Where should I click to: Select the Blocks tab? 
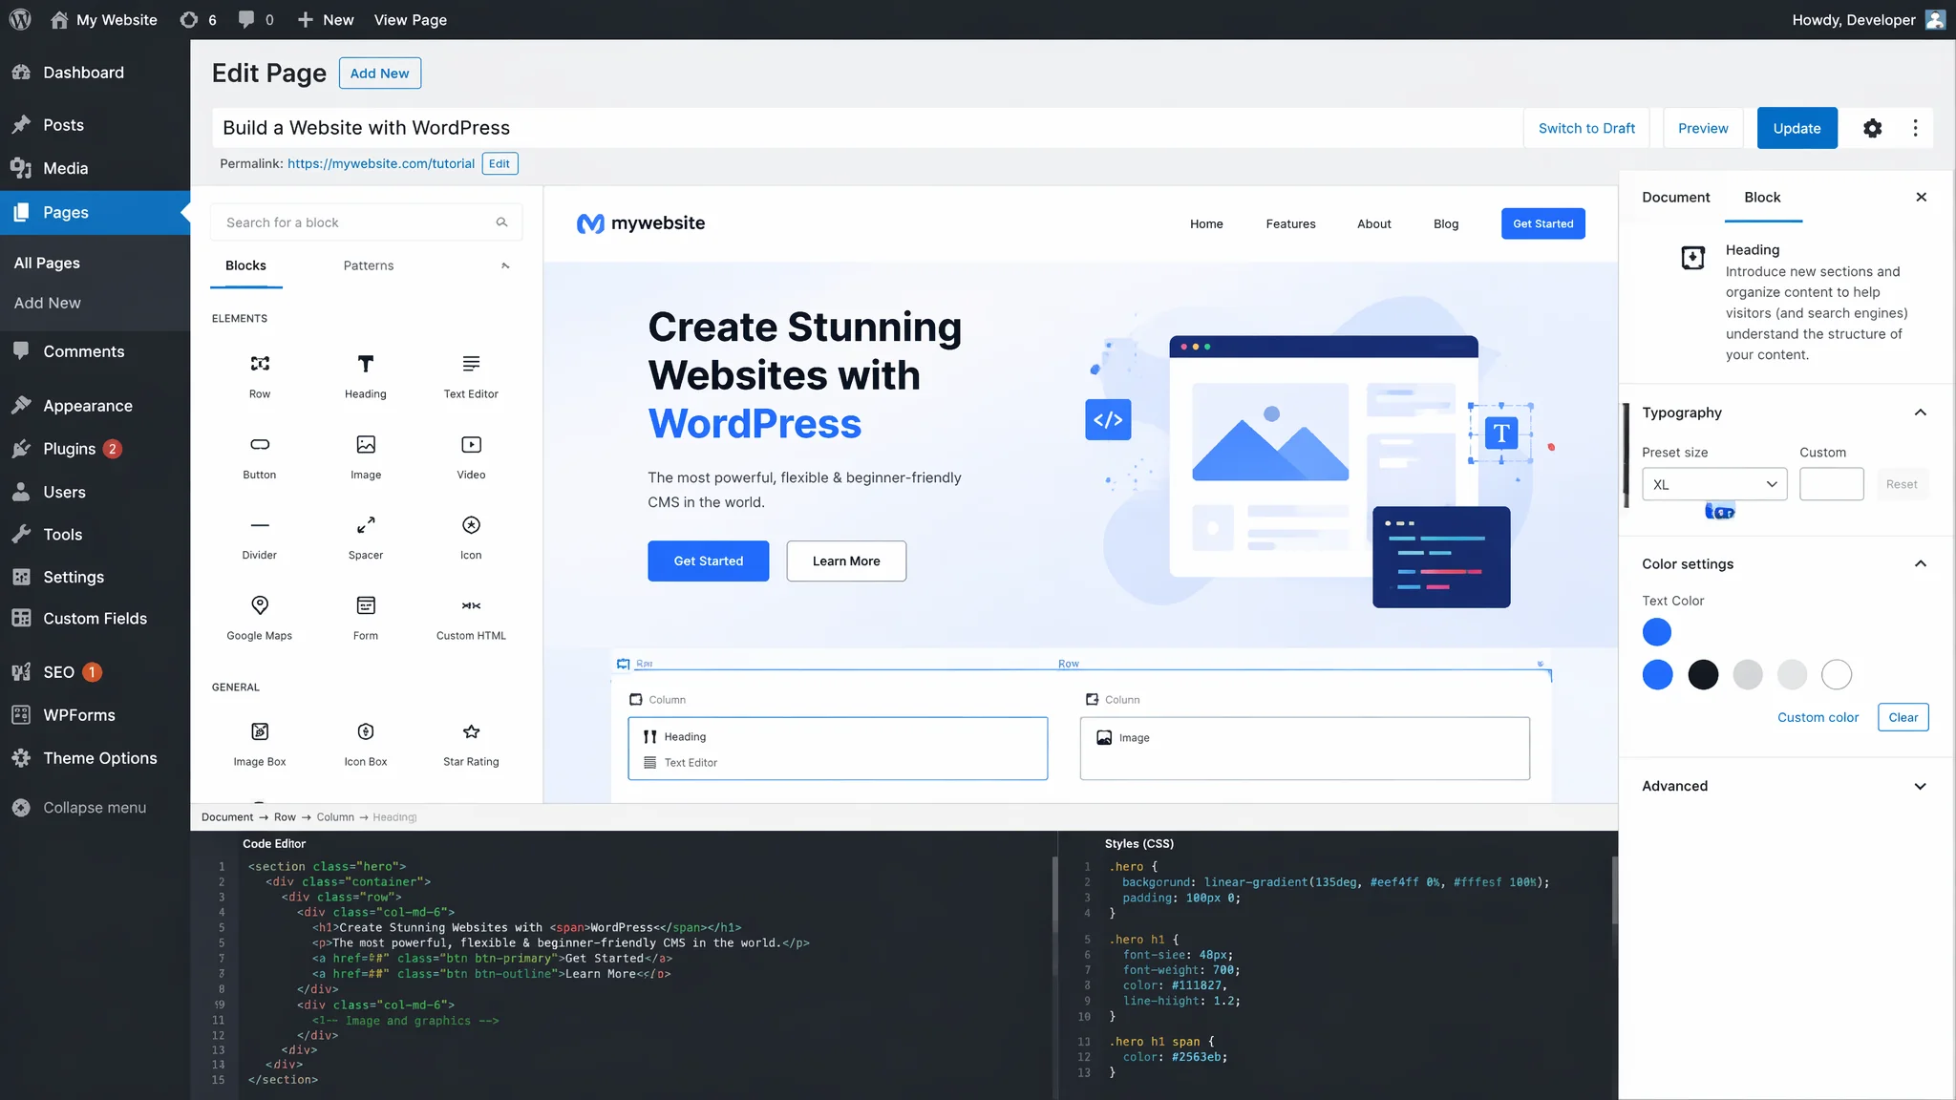[x=245, y=265]
